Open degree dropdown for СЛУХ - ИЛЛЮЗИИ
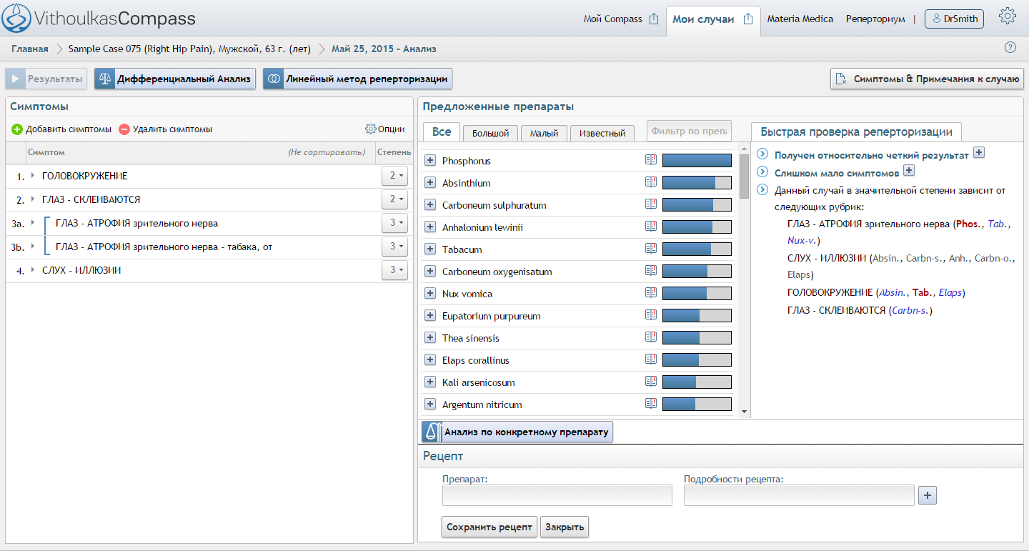 coord(394,269)
